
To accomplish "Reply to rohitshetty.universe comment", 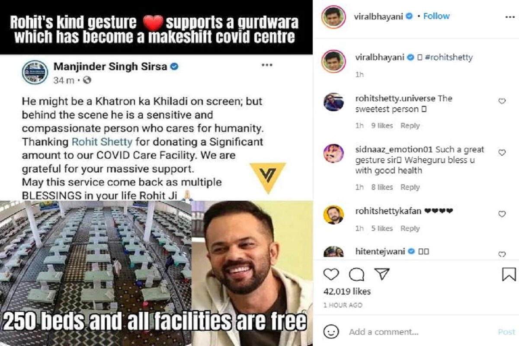I will 410,125.
